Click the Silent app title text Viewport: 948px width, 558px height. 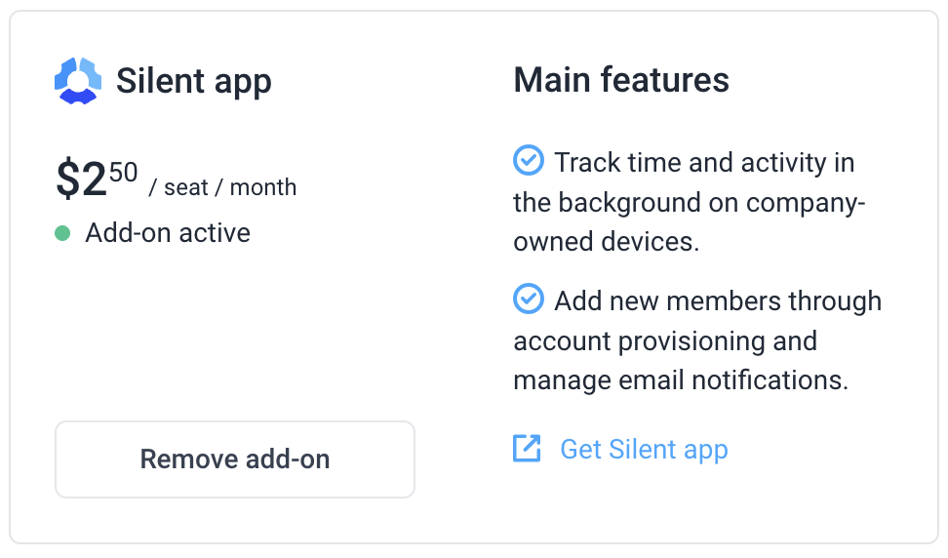click(193, 82)
